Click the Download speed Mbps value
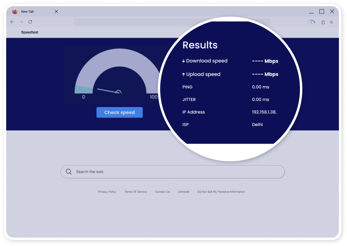This screenshot has height=246, width=347. (x=265, y=61)
